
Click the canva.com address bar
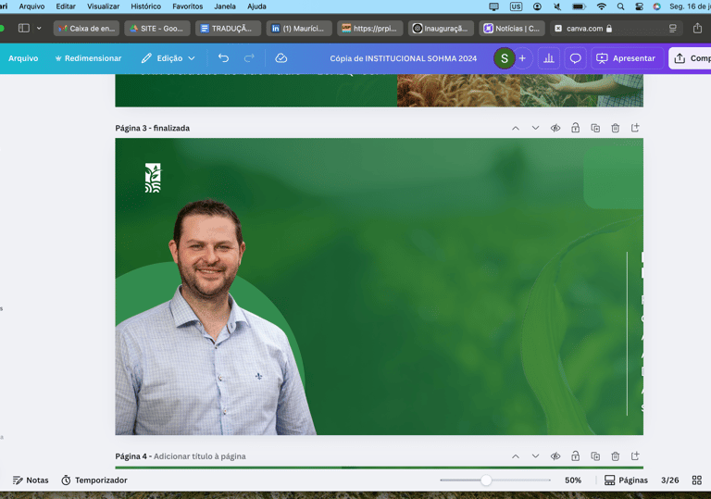(617, 28)
